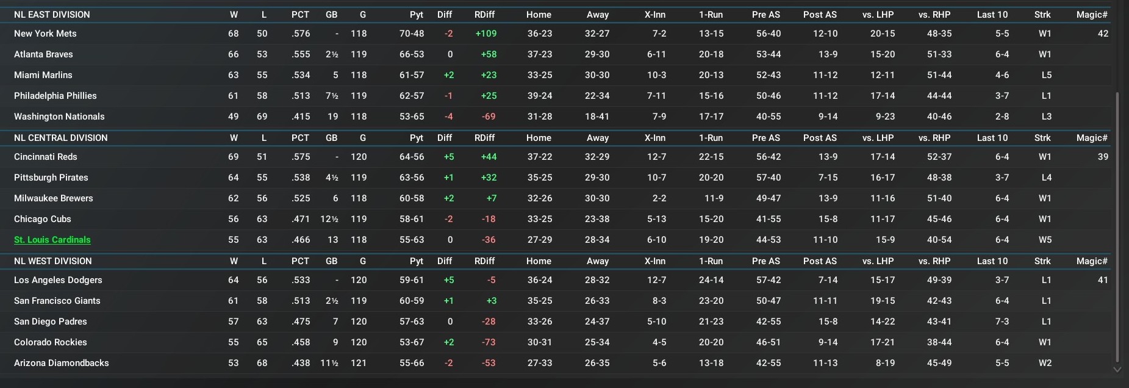1129x388 pixels.
Task: Click Philadelphia Phillies team name
Action: click(55, 96)
